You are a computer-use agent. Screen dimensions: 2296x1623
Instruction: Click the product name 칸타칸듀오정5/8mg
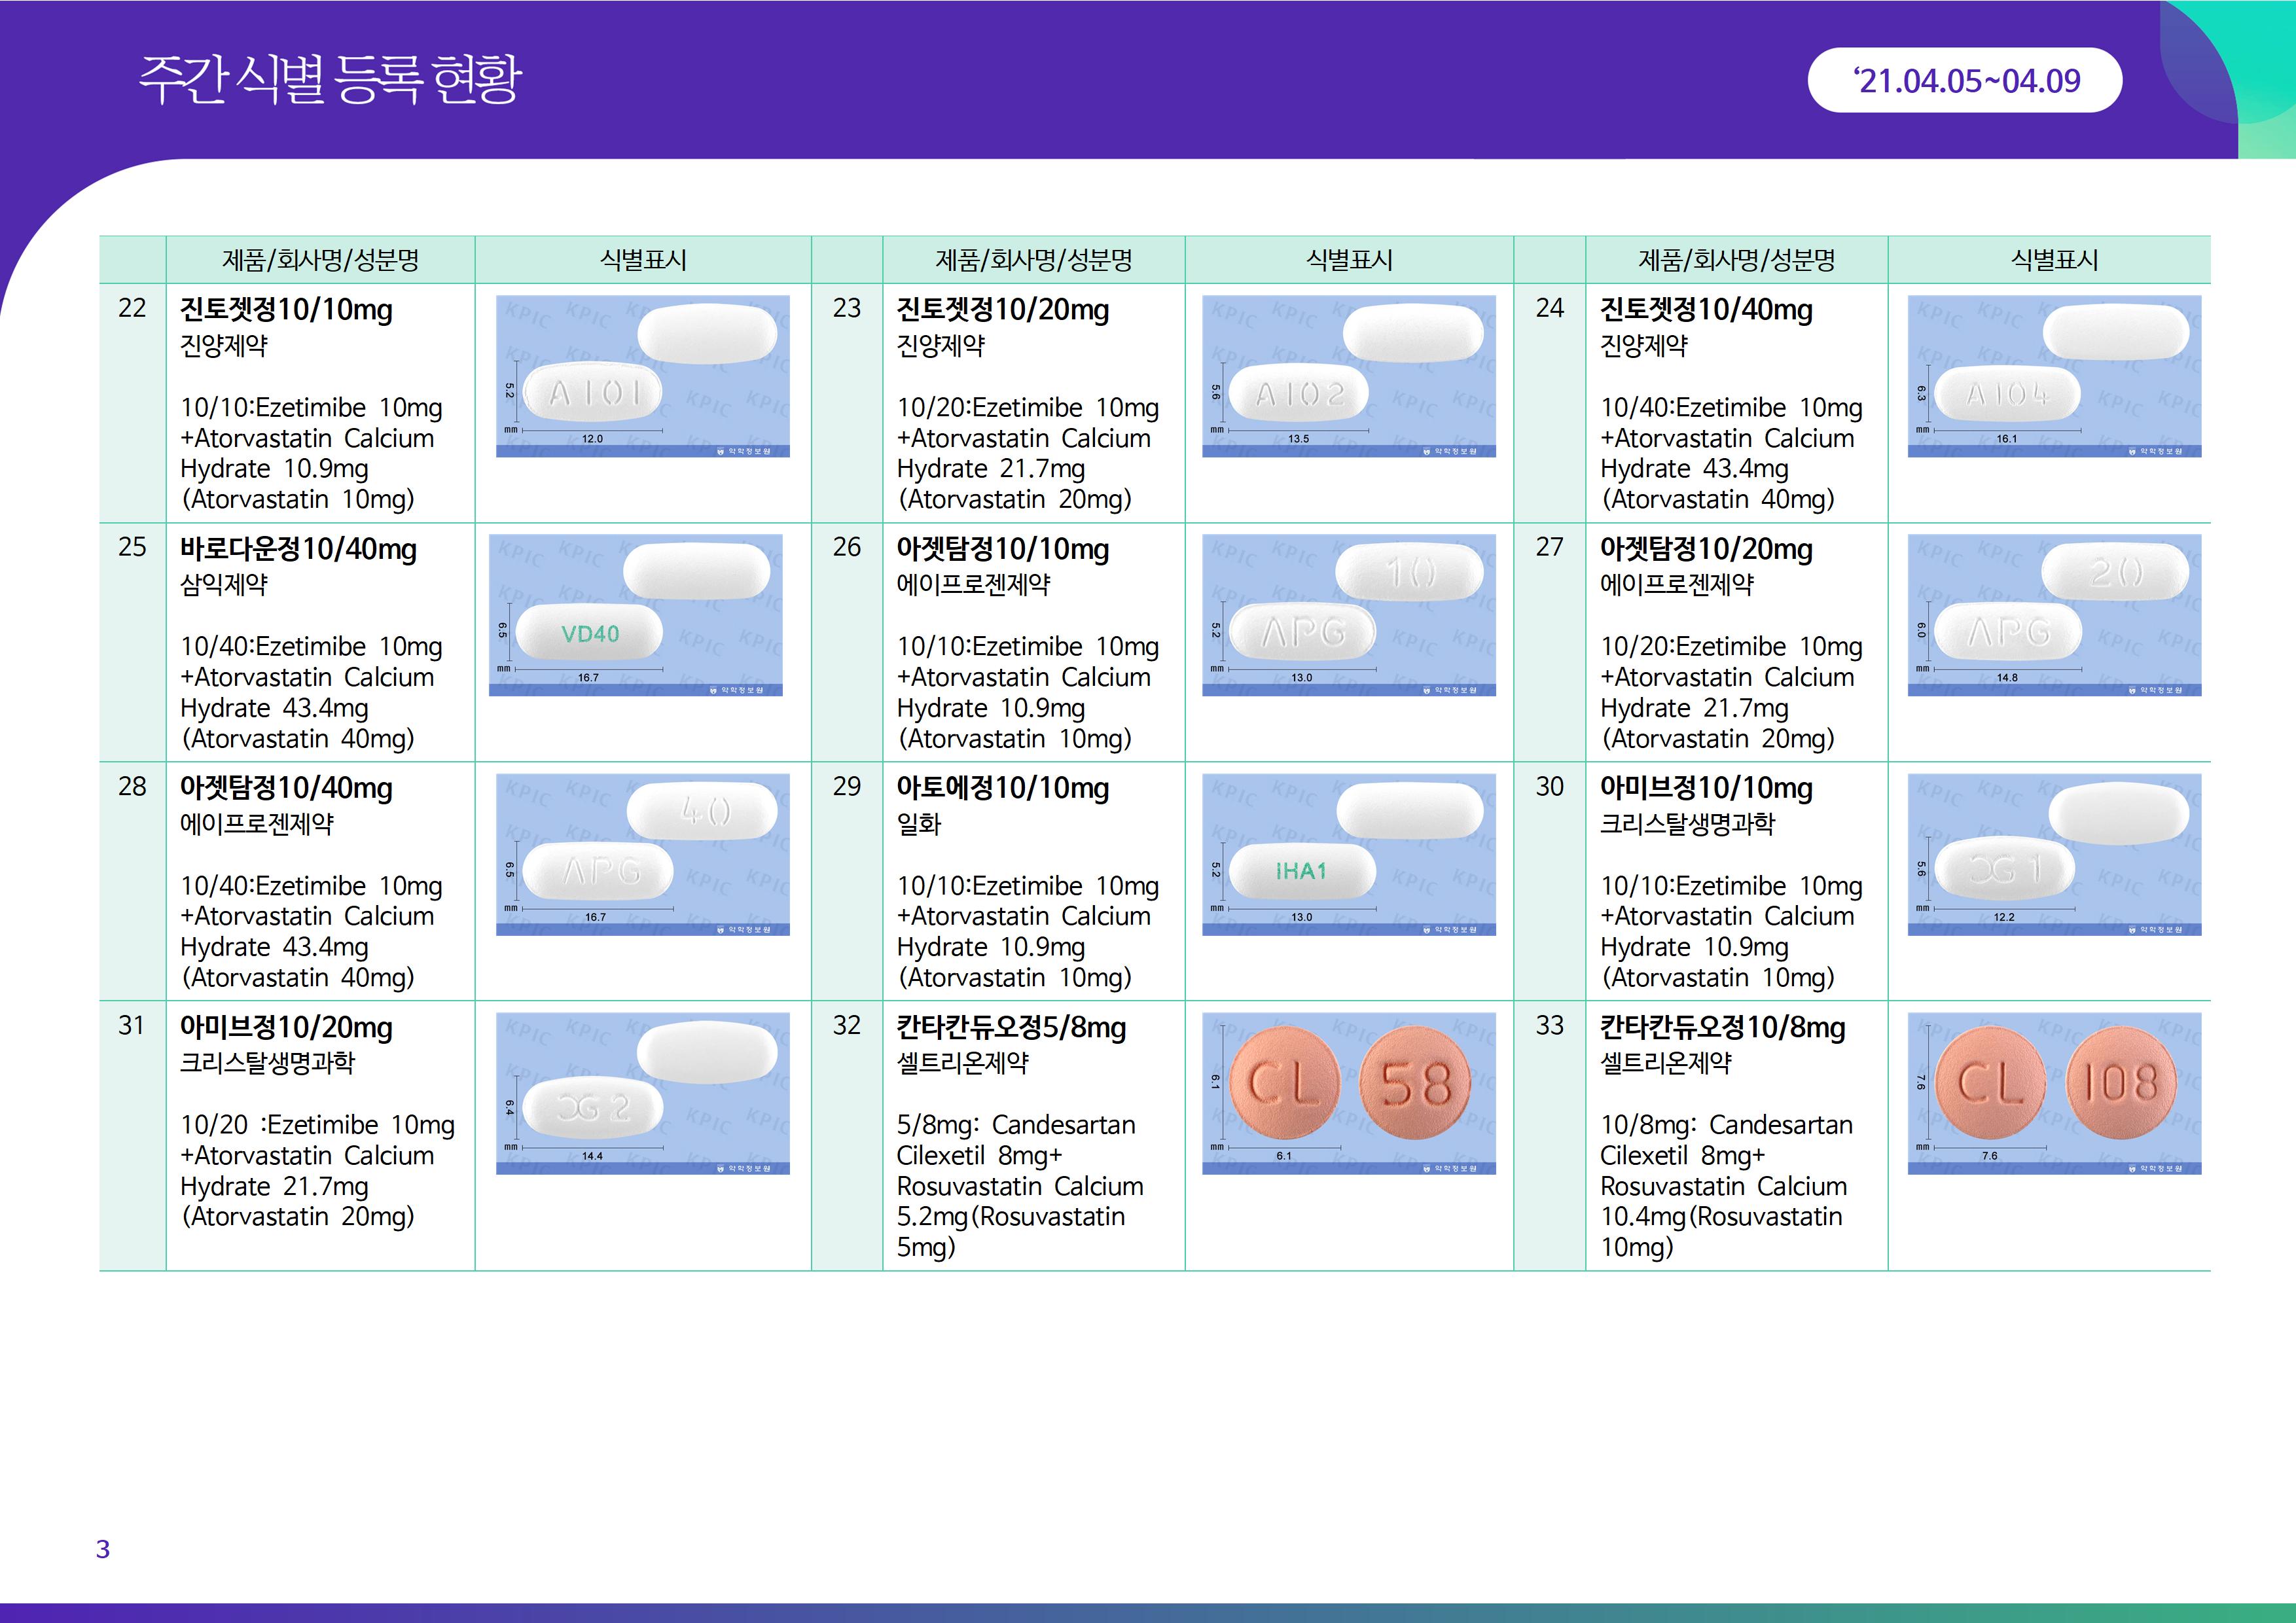coord(1011,1028)
